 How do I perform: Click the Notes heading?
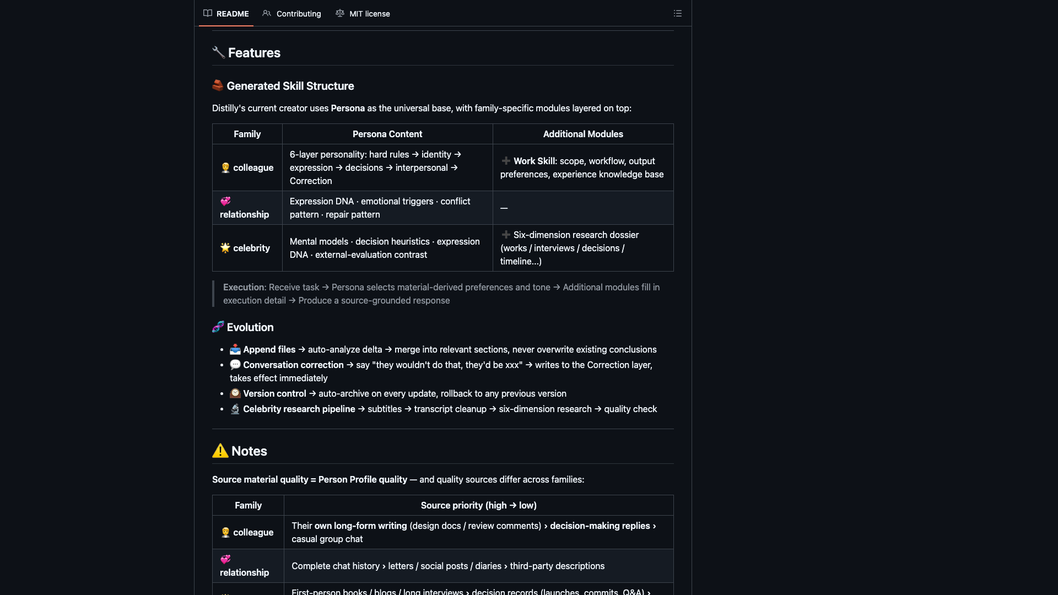[x=249, y=451]
